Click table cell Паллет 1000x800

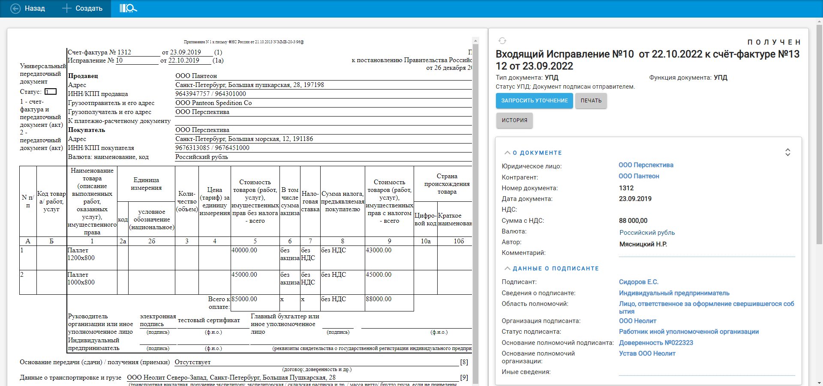coord(92,282)
